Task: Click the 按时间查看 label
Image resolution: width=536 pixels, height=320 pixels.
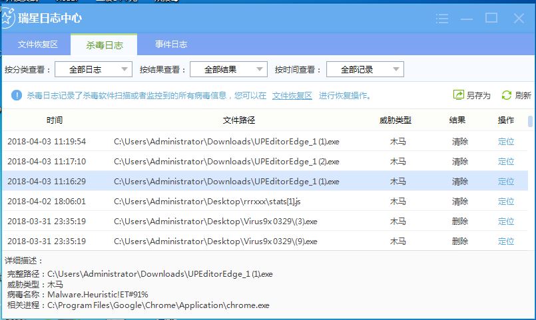Action: (x=298, y=70)
